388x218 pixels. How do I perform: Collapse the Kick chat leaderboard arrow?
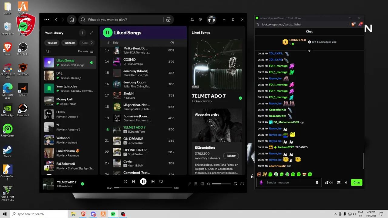tap(309, 50)
